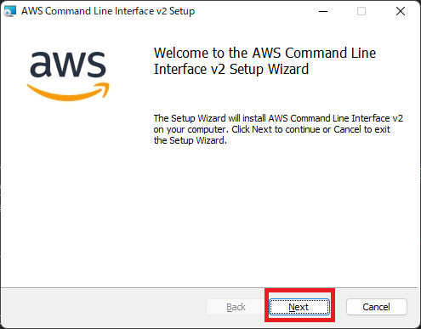Click the AWS logo image

68,76
